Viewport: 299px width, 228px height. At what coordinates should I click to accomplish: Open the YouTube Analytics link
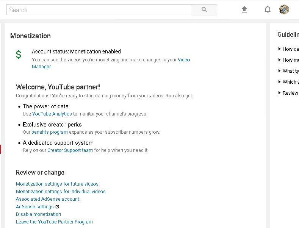point(52,114)
